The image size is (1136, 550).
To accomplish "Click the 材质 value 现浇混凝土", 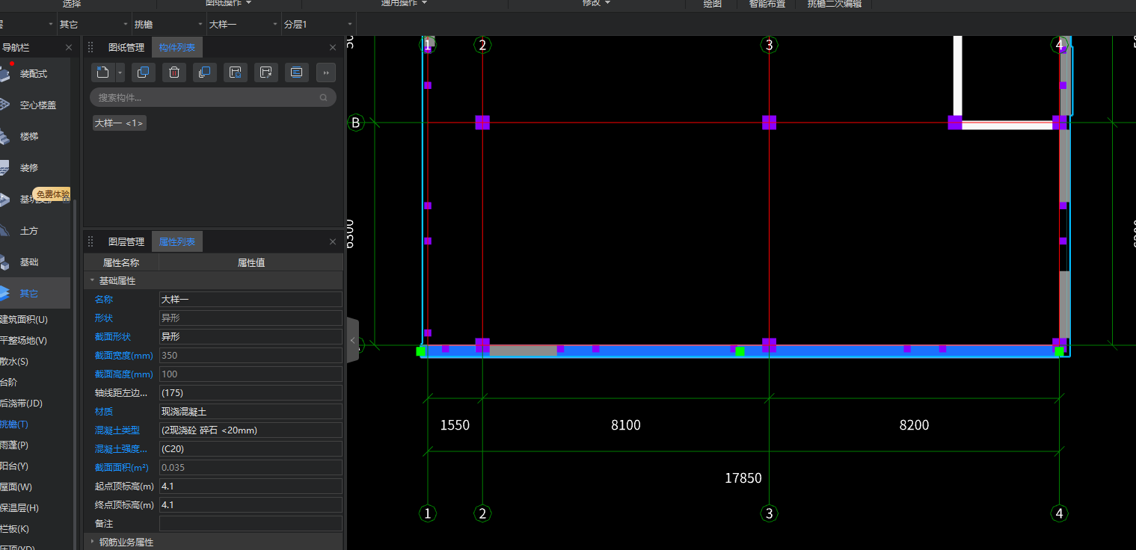I will pos(251,411).
